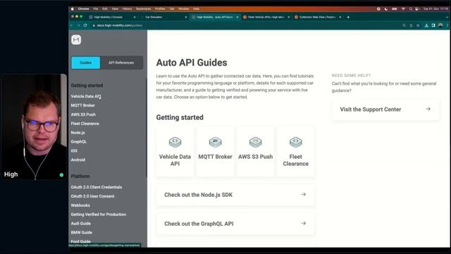Open the Chrome three-dot menu
The image size is (451, 254).
[x=447, y=25]
